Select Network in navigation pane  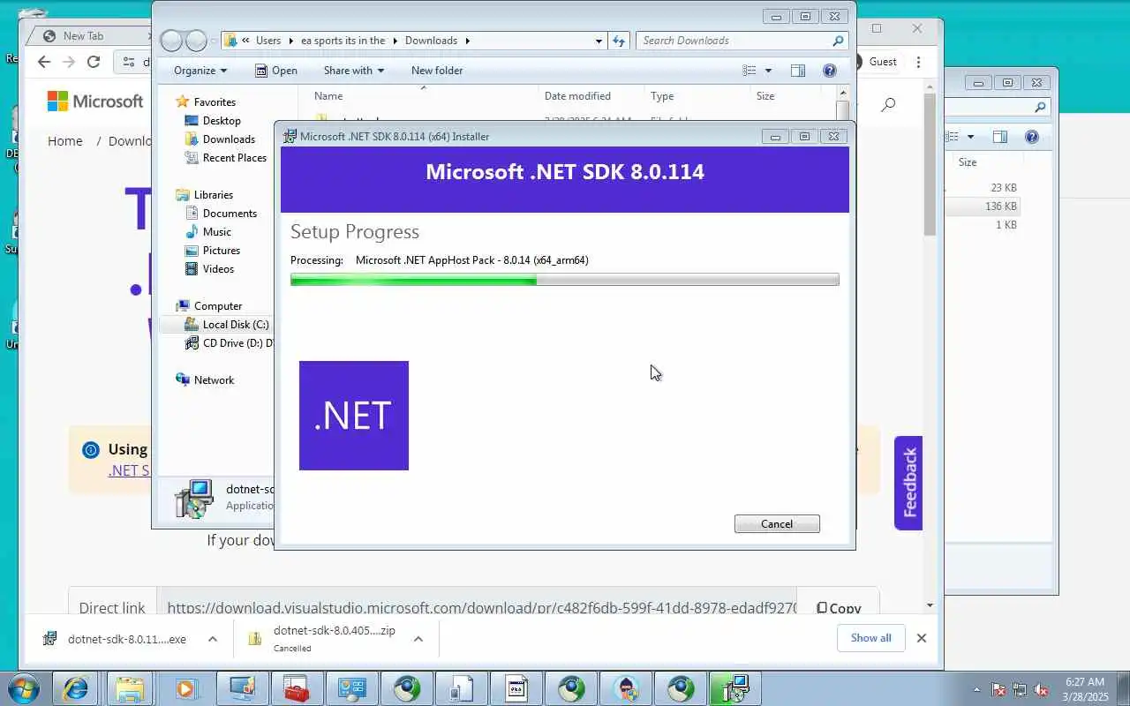pyautogui.click(x=214, y=380)
